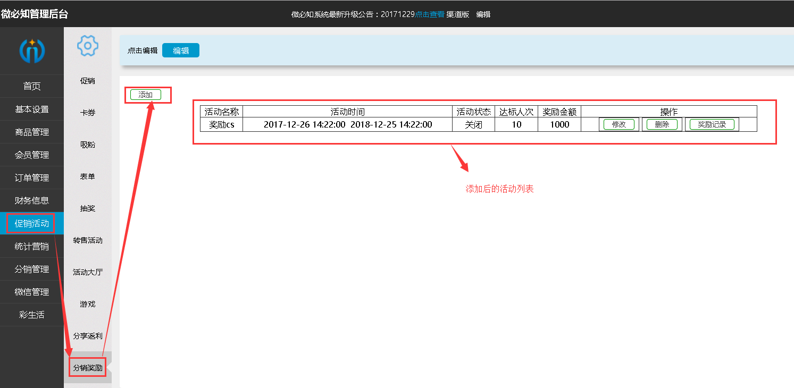Click 修改 for 奖励cs activity

point(619,124)
